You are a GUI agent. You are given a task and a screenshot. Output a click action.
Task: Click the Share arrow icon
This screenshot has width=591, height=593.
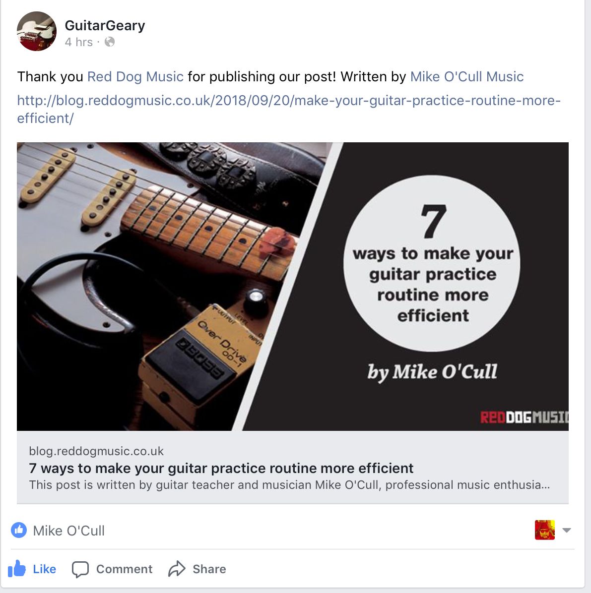[177, 568]
